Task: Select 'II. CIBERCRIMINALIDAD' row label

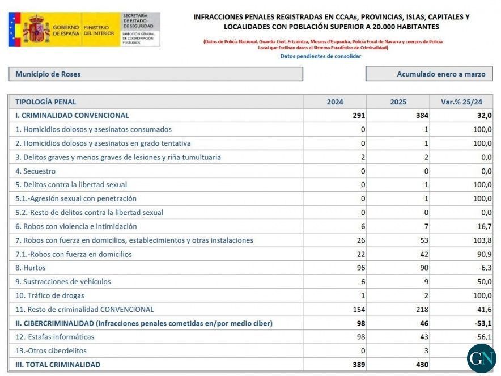Action: point(144,323)
